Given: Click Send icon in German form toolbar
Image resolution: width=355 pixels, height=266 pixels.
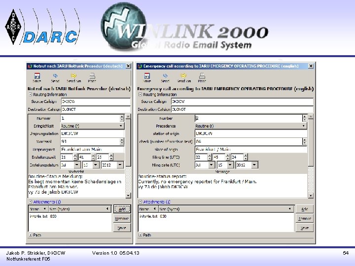Looking at the screenshot, I should point(55,78).
